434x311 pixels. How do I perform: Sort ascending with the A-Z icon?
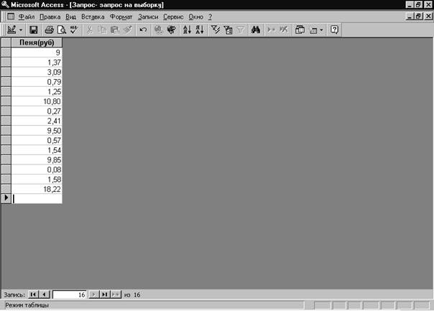(x=187, y=29)
